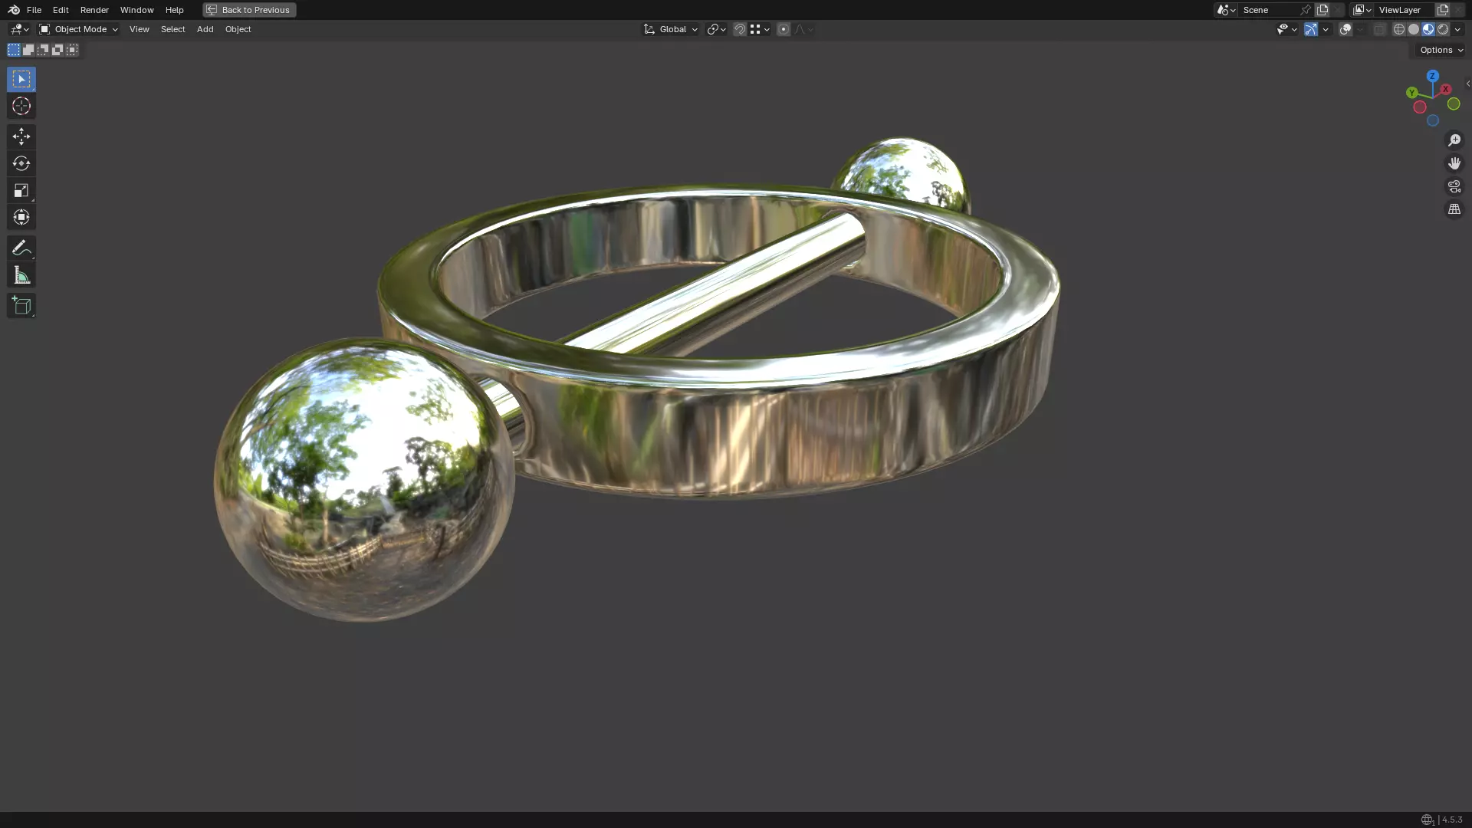Pin the Scene with pushpin icon
The image size is (1472, 828).
point(1306,10)
